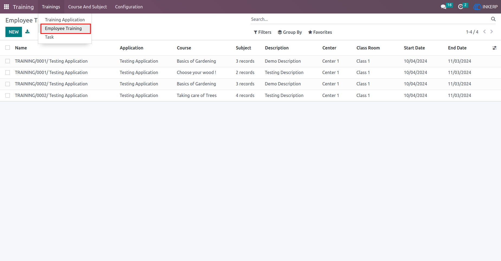Go to previous page with left arrow
The width and height of the screenshot is (501, 261).
(x=484, y=32)
